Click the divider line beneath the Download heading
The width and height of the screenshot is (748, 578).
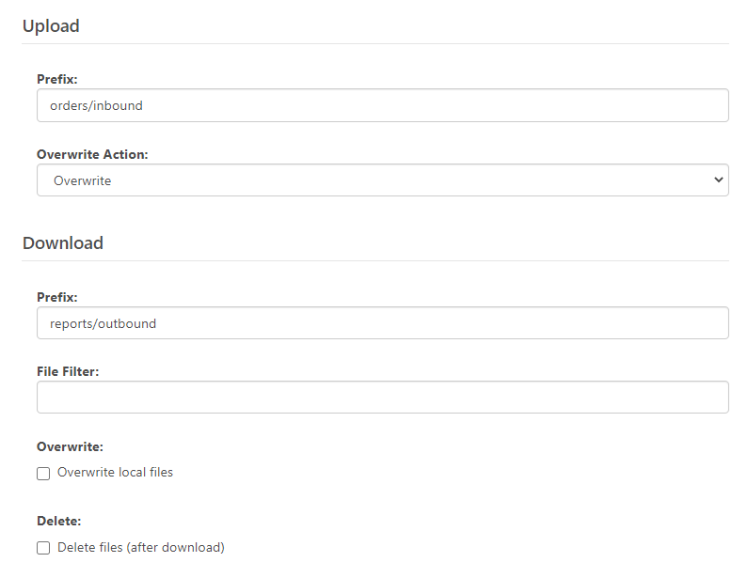[x=375, y=260]
